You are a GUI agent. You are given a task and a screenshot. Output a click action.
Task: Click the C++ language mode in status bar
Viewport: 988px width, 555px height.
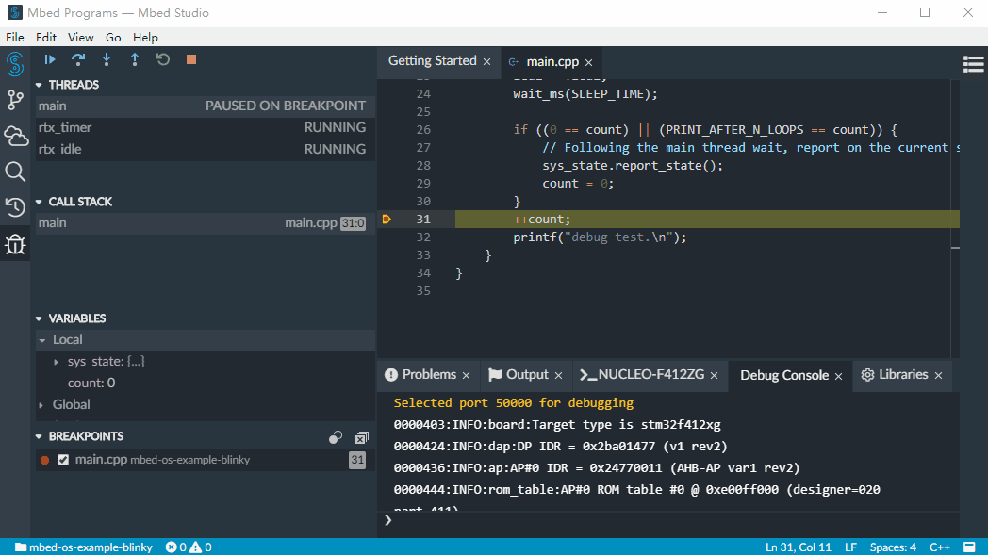pyautogui.click(x=939, y=547)
